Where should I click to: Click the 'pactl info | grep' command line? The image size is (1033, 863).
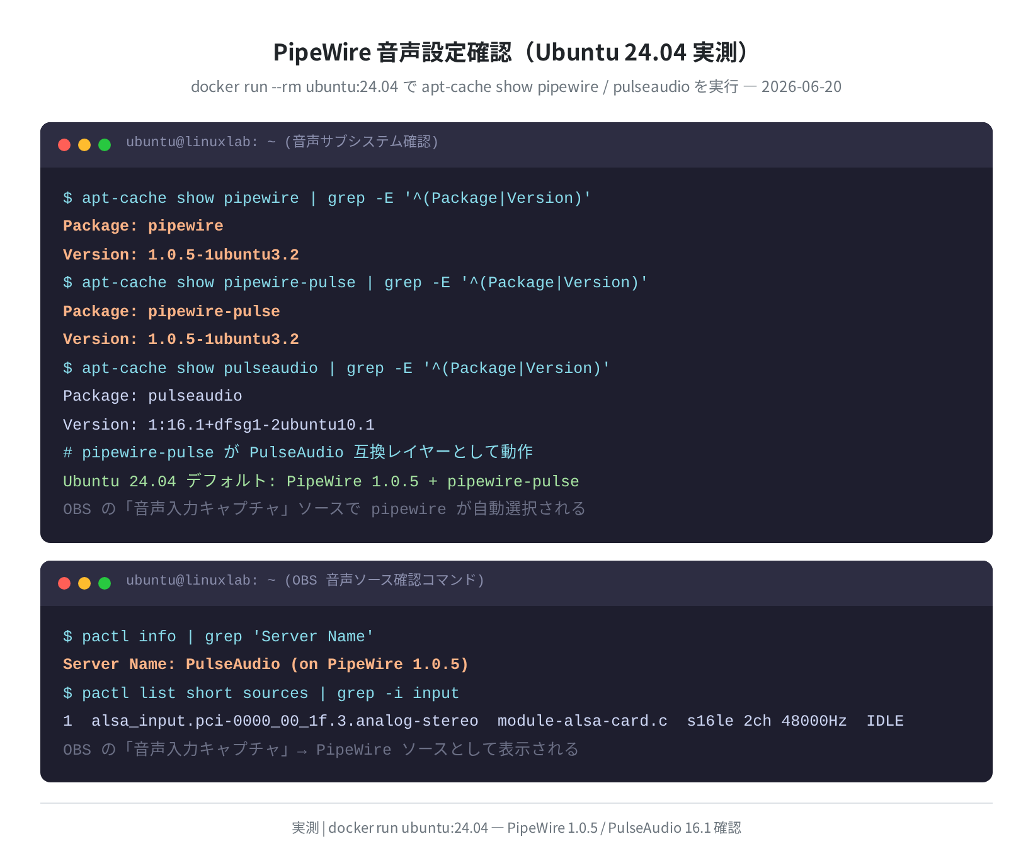pyautogui.click(x=219, y=636)
